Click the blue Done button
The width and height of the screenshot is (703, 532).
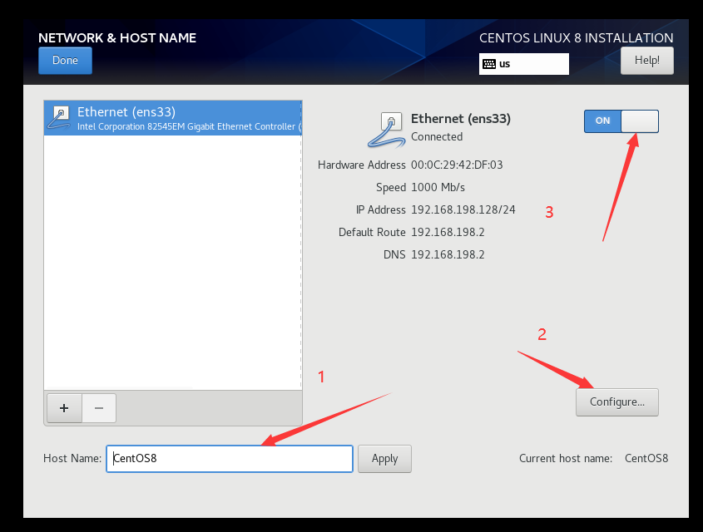click(x=65, y=61)
